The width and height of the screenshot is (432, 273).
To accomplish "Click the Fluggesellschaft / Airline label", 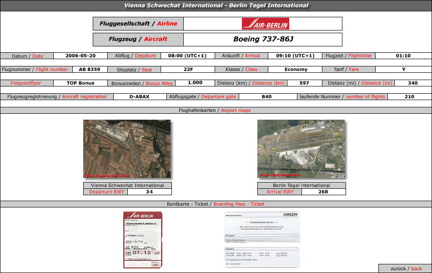I will 138,24.
